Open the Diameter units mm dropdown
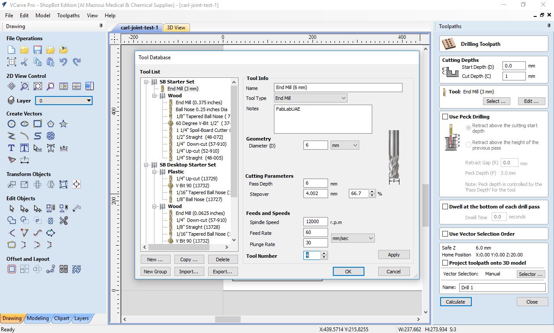The width and height of the screenshot is (554, 333). tap(345, 145)
